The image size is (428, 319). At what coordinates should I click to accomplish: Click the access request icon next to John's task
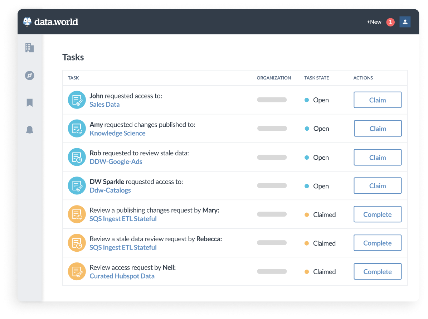(x=77, y=100)
